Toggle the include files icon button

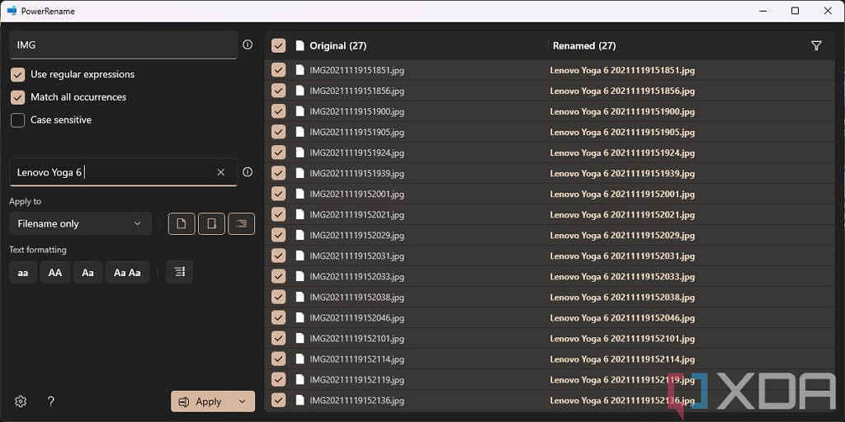(182, 223)
